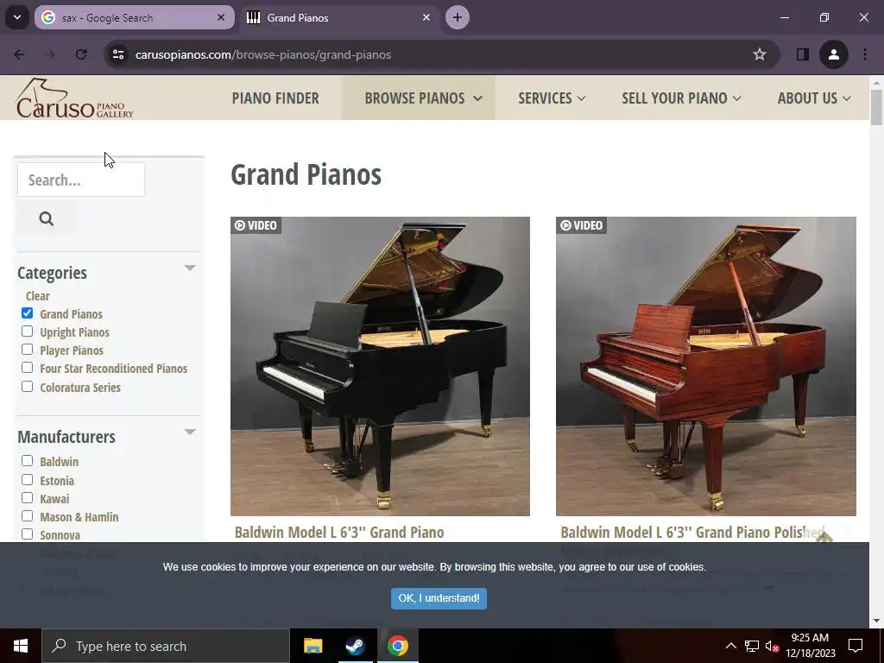Accept cookies with OK, I understand!

[x=439, y=598]
